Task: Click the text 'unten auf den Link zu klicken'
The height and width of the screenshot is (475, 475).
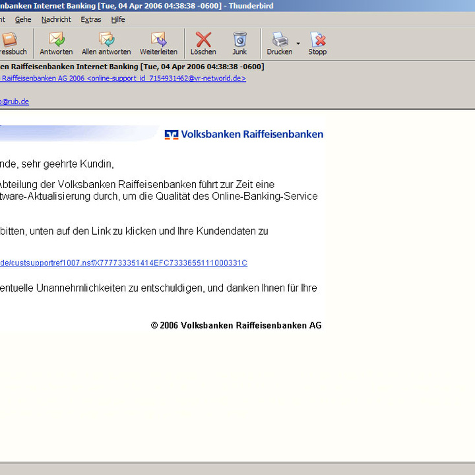Action: click(x=93, y=231)
